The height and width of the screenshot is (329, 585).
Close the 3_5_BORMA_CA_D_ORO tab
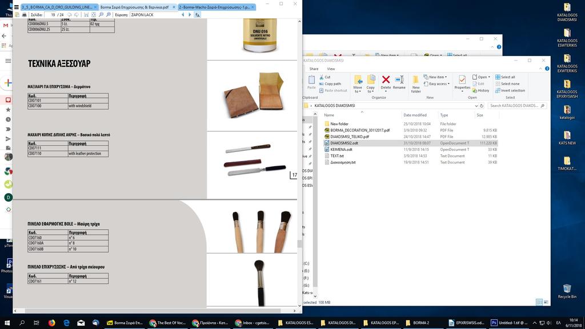click(95, 7)
